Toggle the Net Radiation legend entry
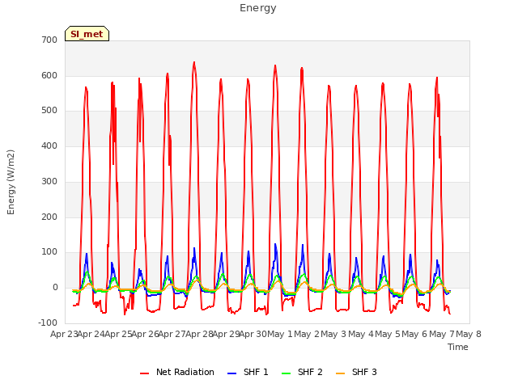This screenshot has width=518, height=388. click(177, 372)
